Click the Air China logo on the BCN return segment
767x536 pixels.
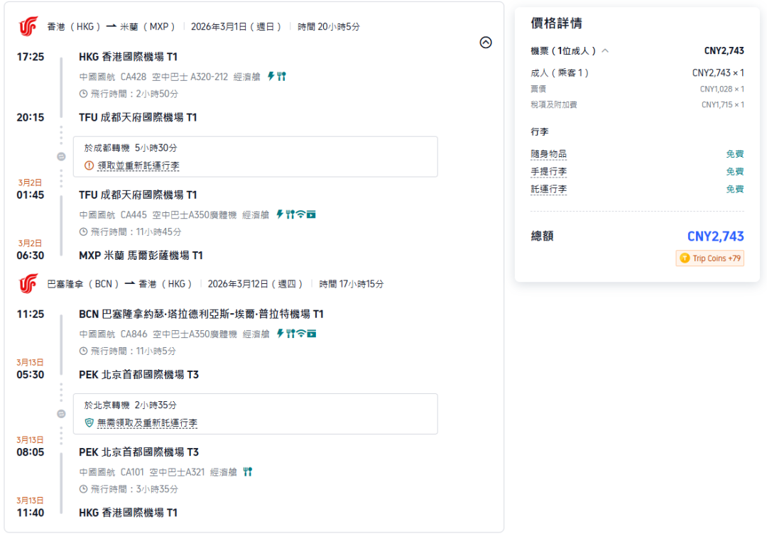tap(27, 284)
